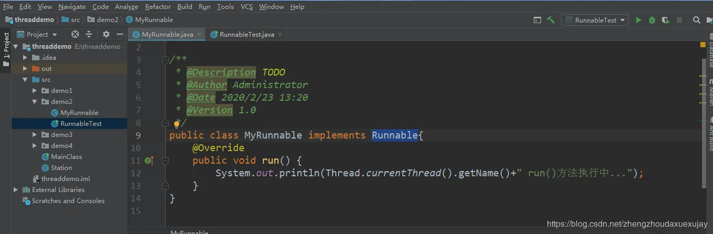
Task: Collapse the demo2 package arrow
Action: click(35, 102)
